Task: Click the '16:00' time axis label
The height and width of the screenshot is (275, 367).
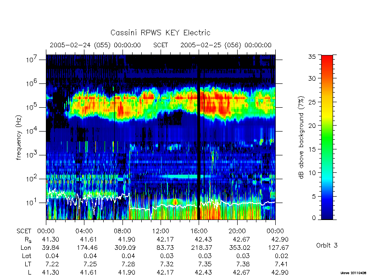Action: [199, 231]
